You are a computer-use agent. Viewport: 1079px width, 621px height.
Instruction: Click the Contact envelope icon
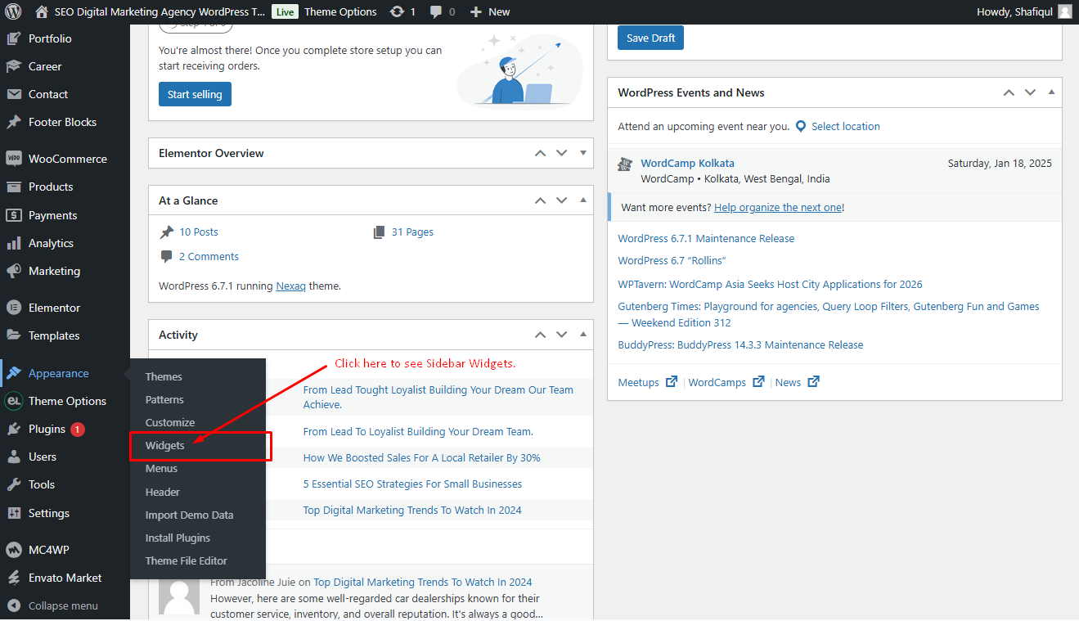point(13,94)
